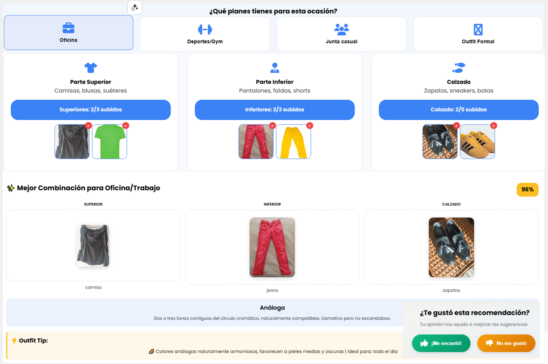Remove the black shirt thumbnail
Viewport: 548px width, 364px height.
[x=88, y=126]
